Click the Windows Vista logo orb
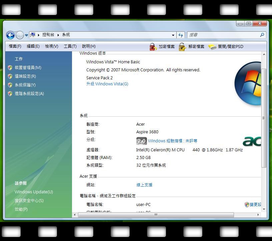Screen dimensions: 272x241 tap(248, 83)
